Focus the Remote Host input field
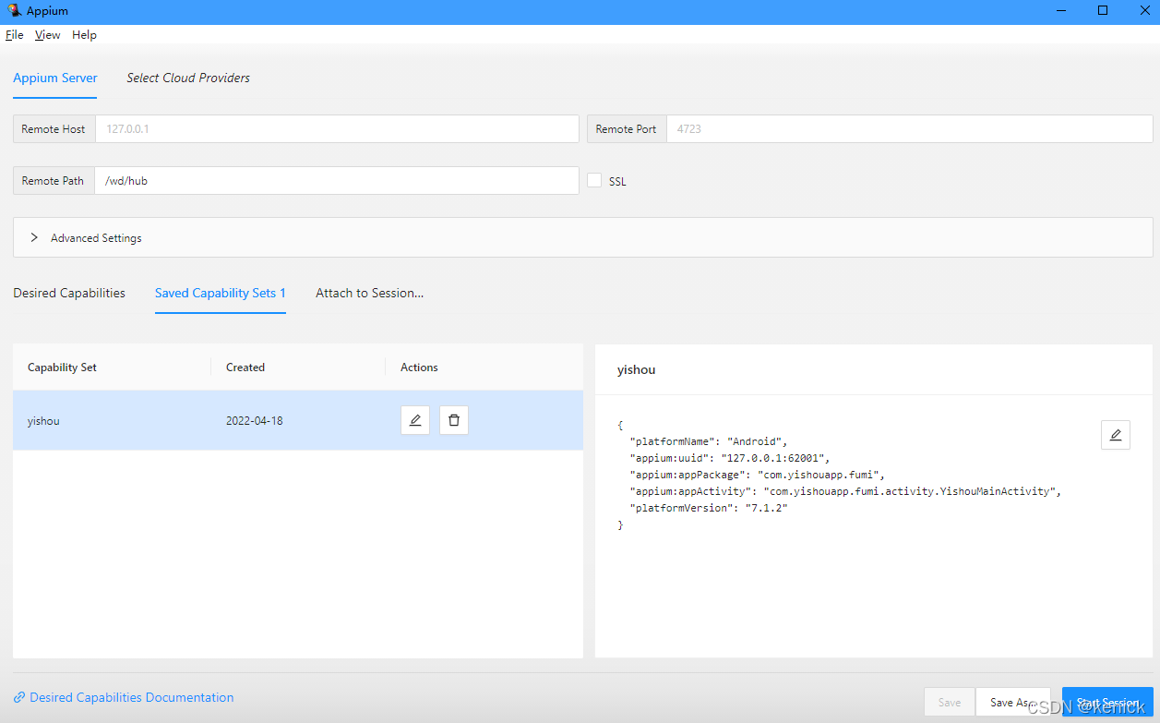 click(x=337, y=129)
